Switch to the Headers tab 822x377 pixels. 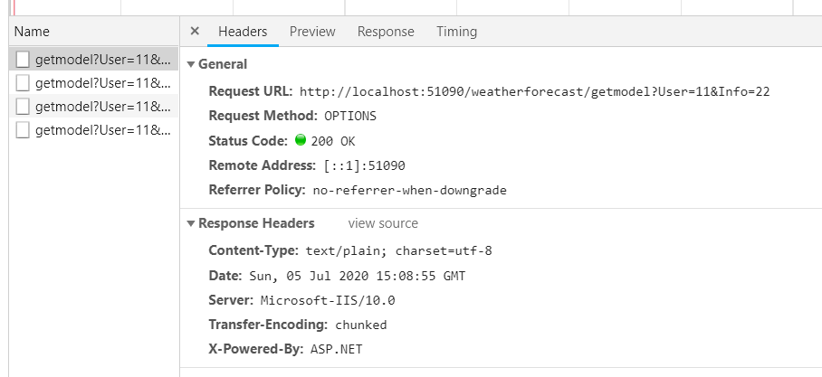pyautogui.click(x=243, y=32)
